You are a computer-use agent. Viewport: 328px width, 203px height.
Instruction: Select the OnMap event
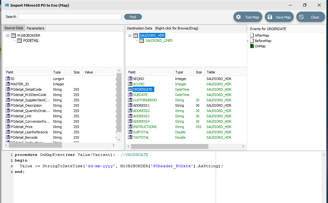click(260, 46)
